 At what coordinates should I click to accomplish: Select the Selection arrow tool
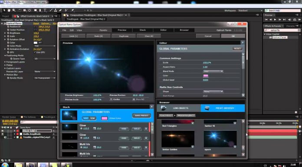pyautogui.click(x=4, y=10)
